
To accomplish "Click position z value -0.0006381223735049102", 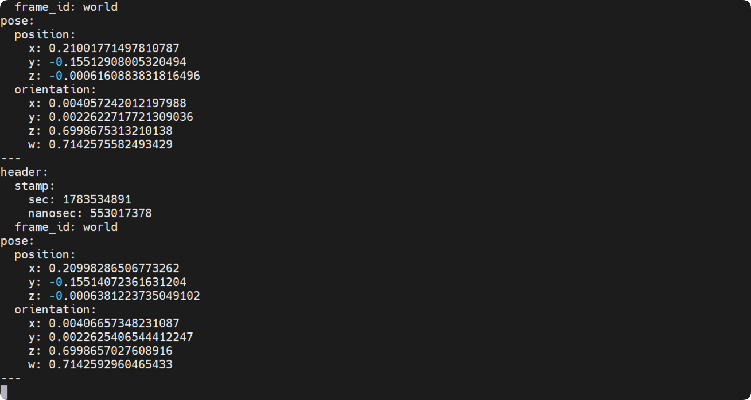I will pos(124,296).
